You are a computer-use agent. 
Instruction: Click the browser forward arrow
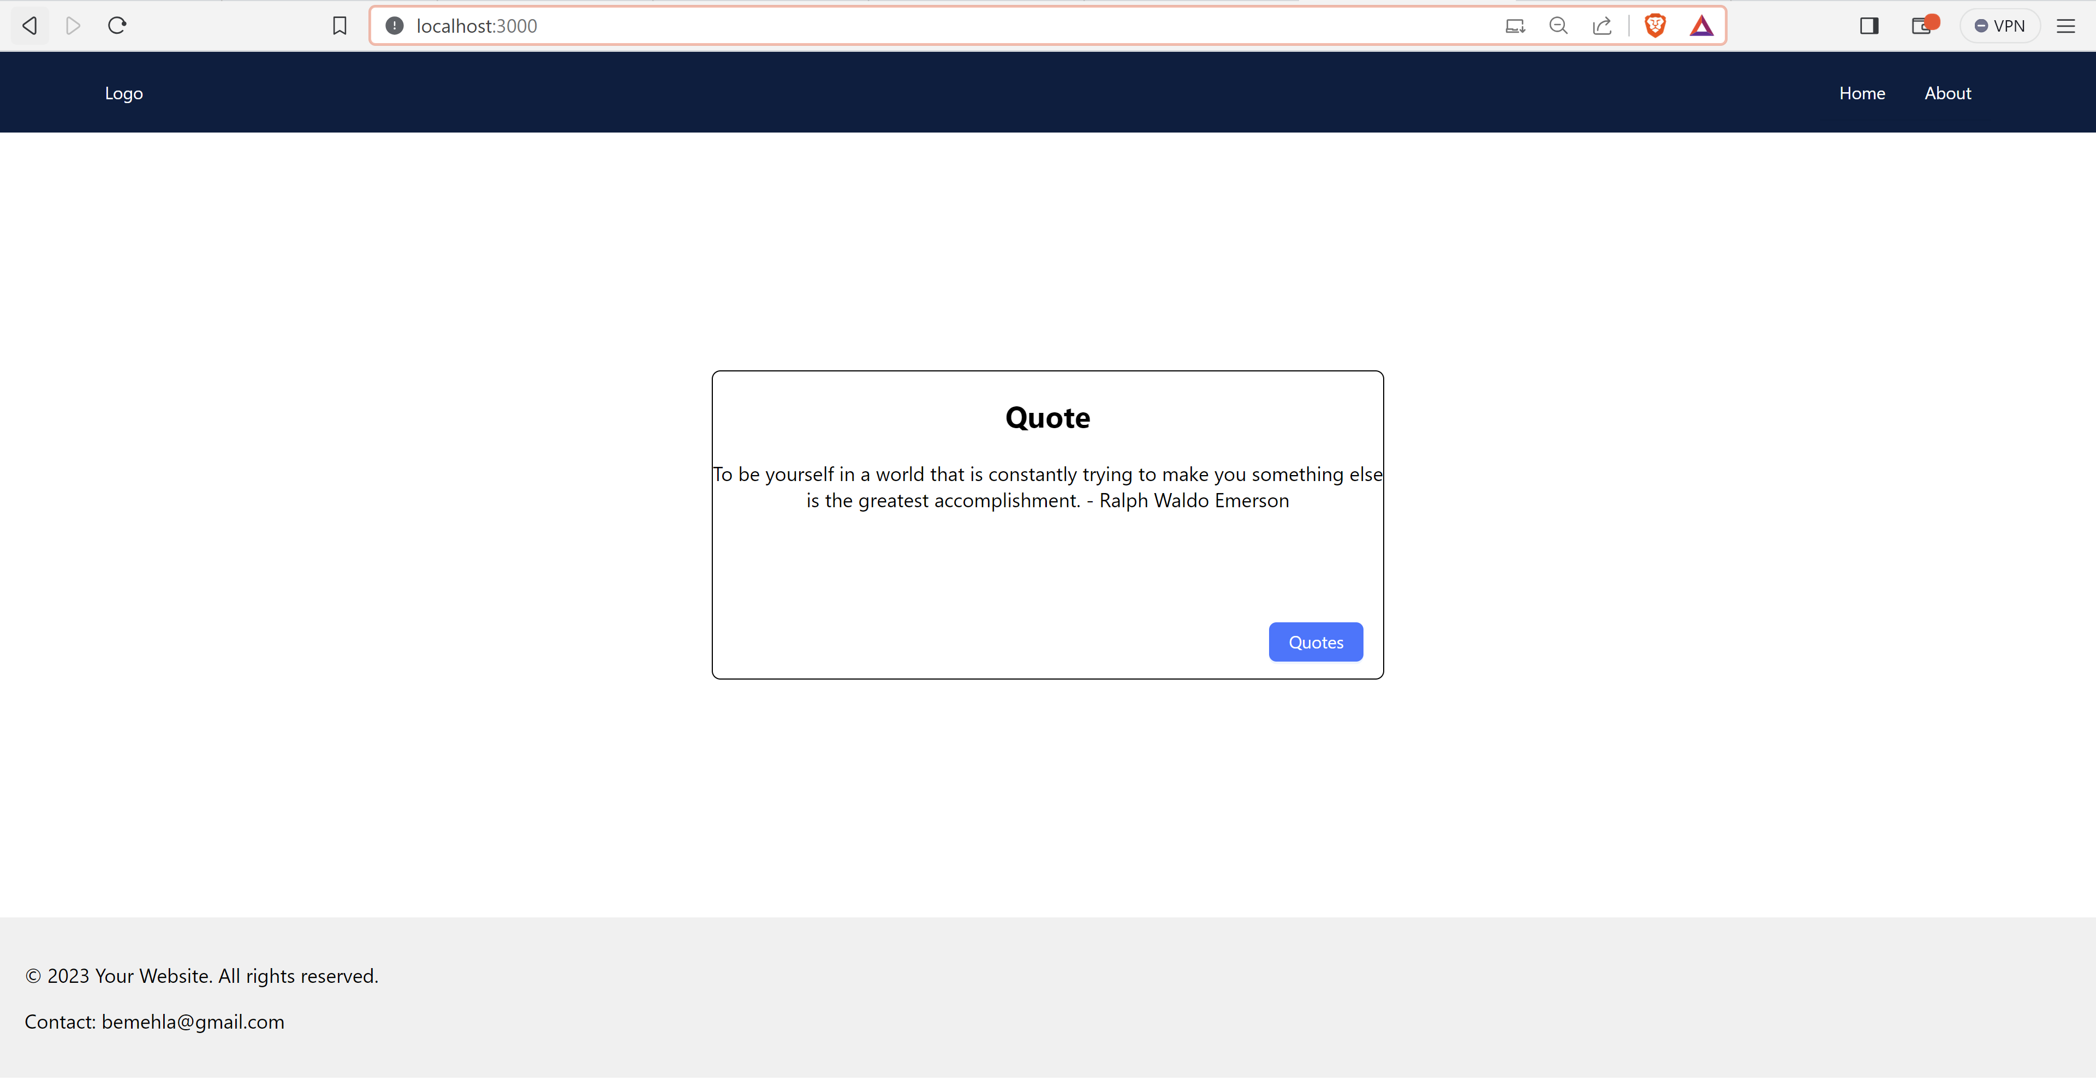point(73,26)
